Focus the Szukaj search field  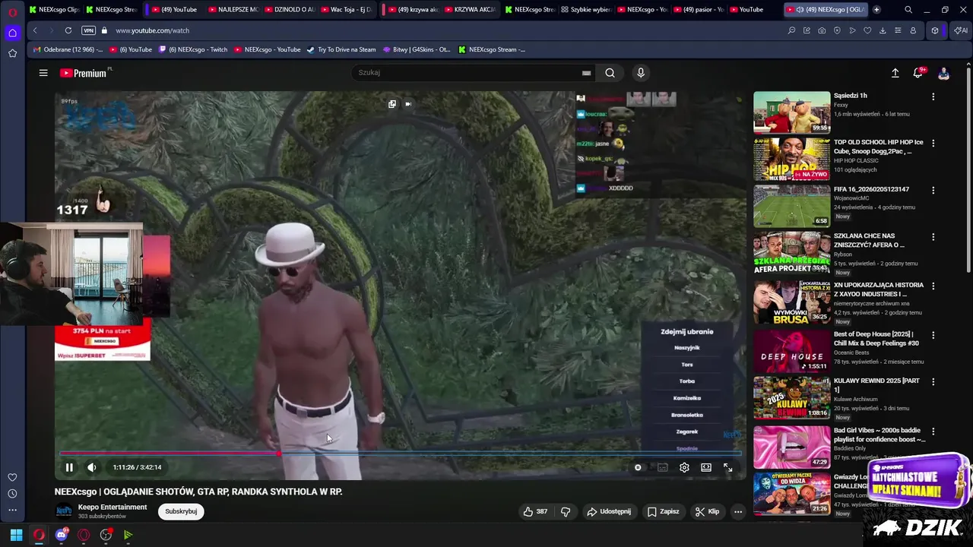click(465, 73)
